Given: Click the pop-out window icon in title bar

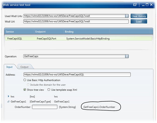Looking at the screenshot, I should point(135,5).
